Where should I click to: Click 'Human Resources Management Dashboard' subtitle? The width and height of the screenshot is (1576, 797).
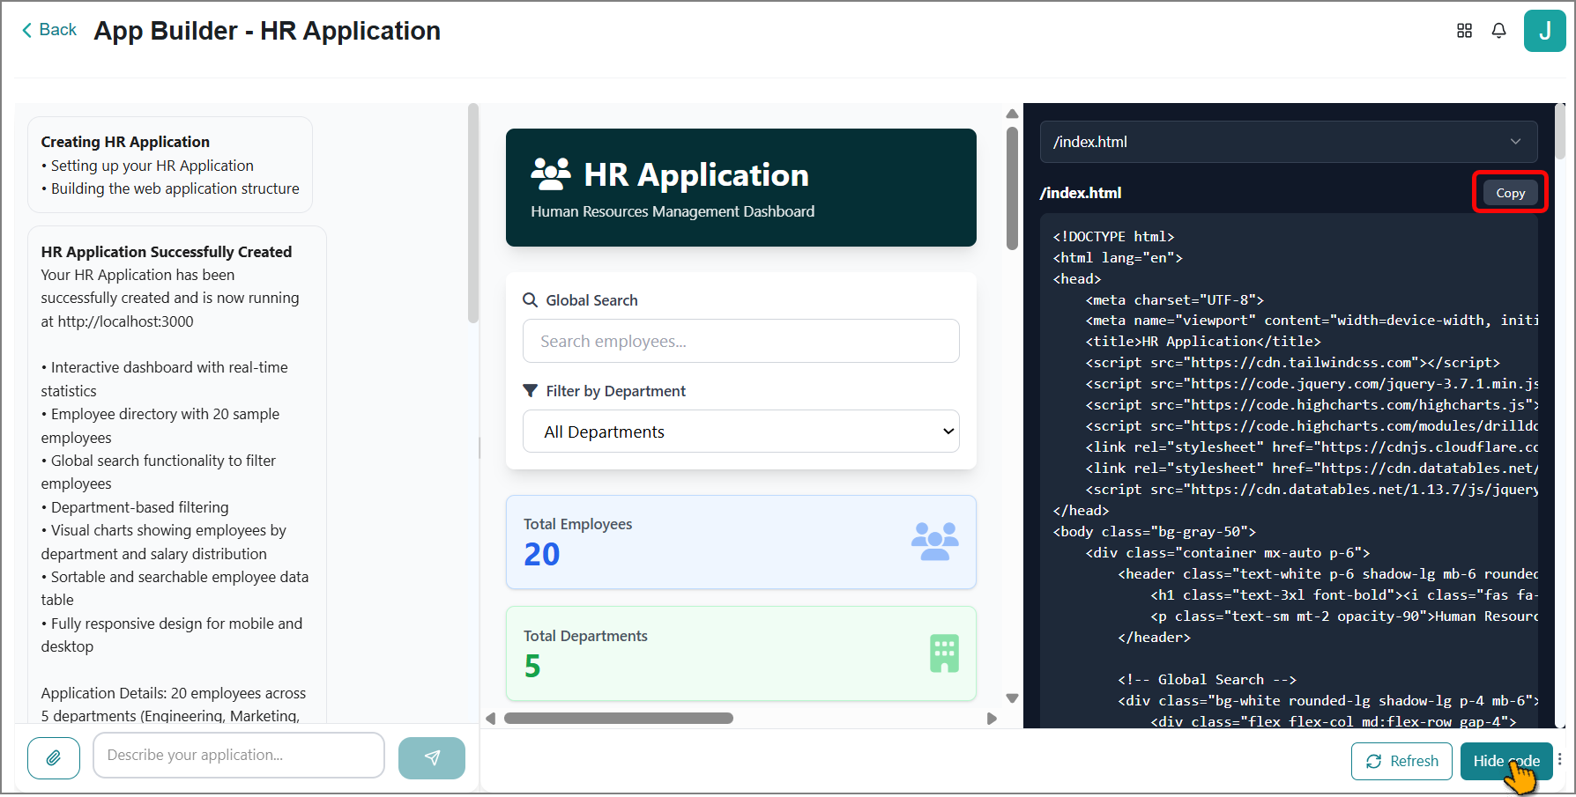coord(673,211)
